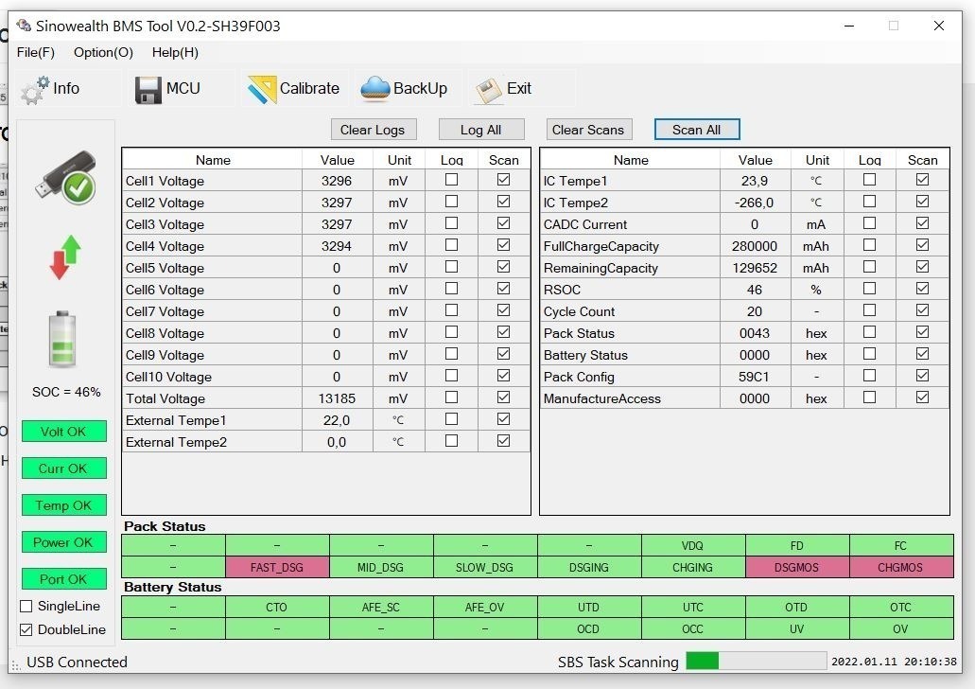
Task: Enable the SingleLine checkbox
Action: pos(26,607)
